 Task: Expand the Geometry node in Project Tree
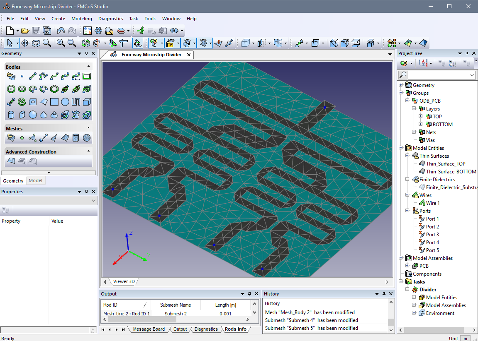tap(401, 85)
